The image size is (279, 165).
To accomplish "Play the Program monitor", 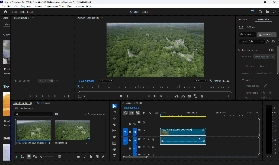I will pos(155,96).
